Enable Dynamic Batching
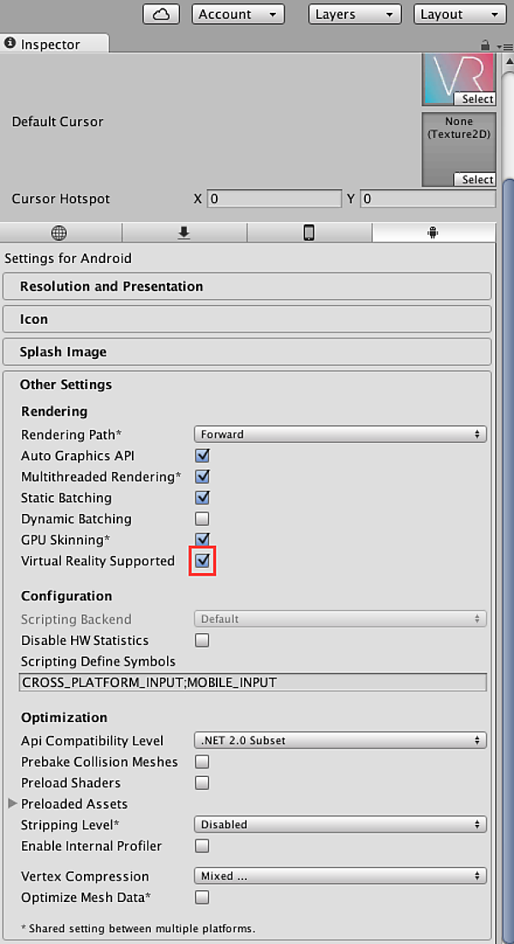This screenshot has height=944, width=514. pos(201,518)
